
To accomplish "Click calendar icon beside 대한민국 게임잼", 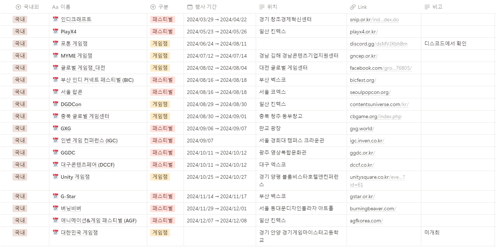I will click(56, 232).
